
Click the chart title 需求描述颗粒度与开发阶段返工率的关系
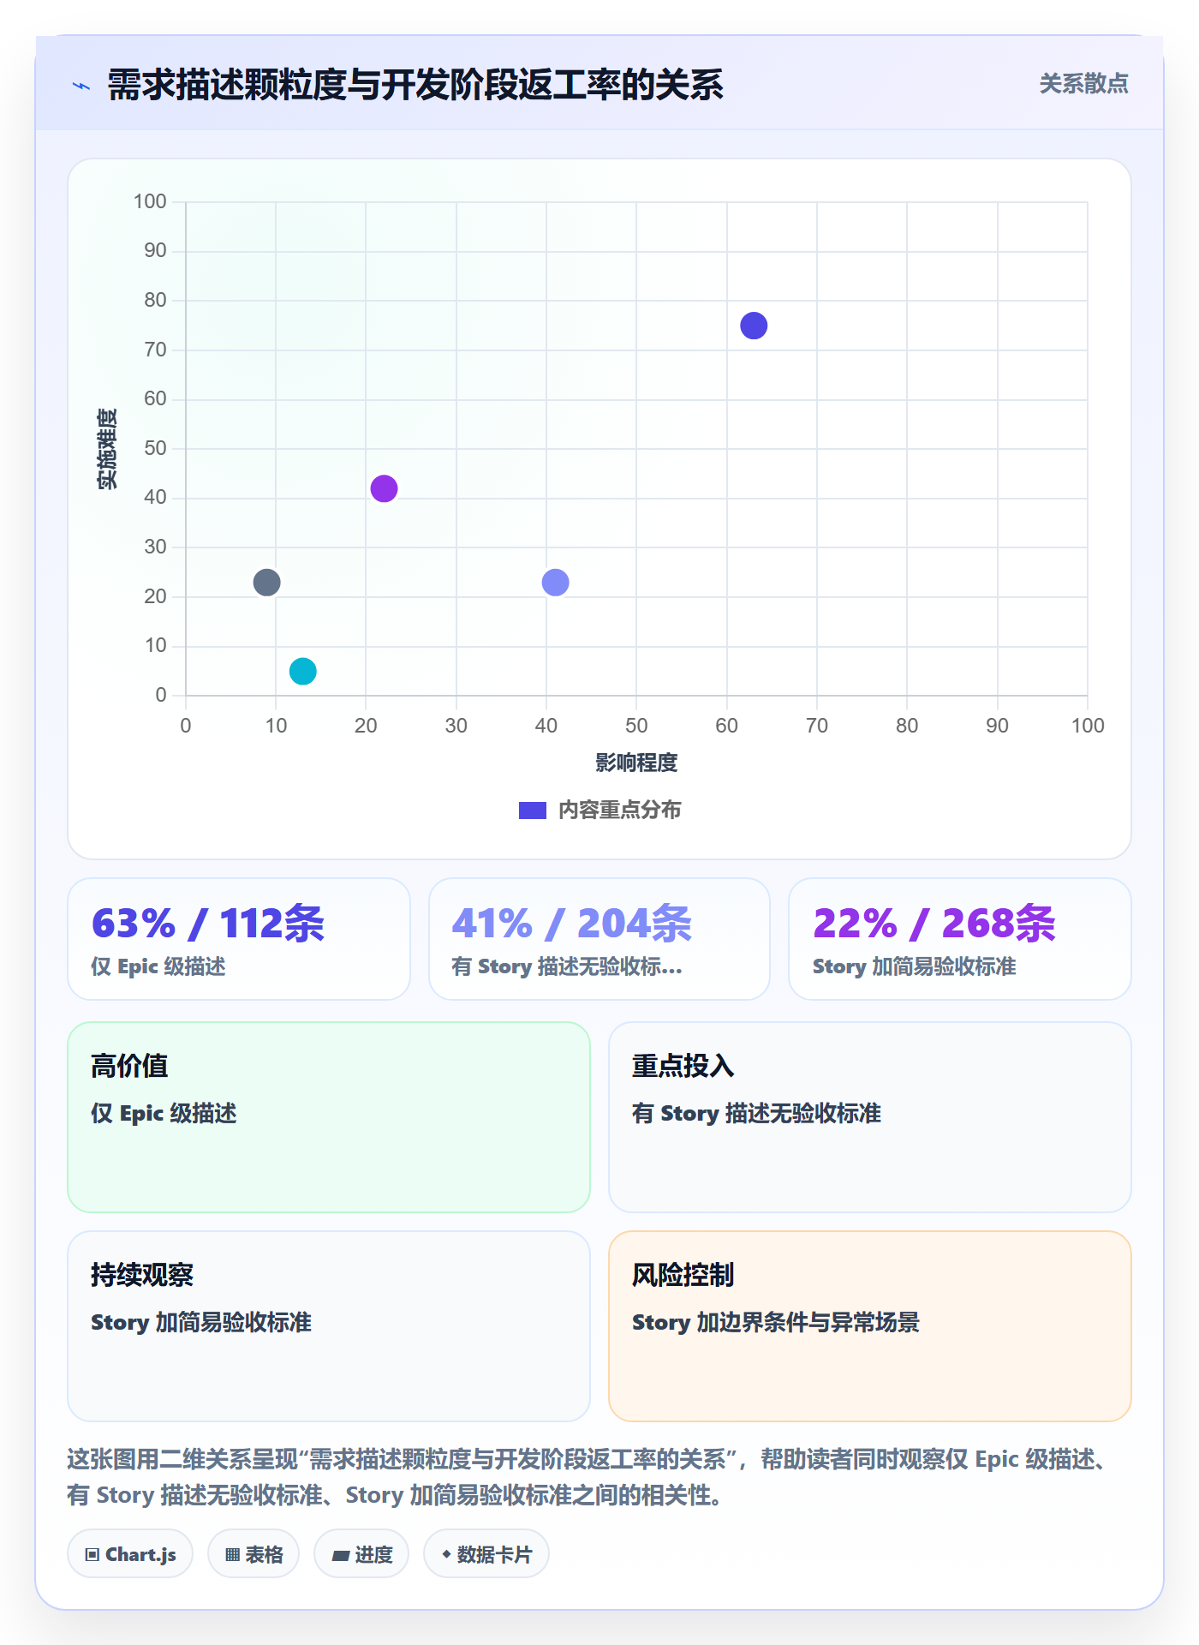pyautogui.click(x=415, y=86)
